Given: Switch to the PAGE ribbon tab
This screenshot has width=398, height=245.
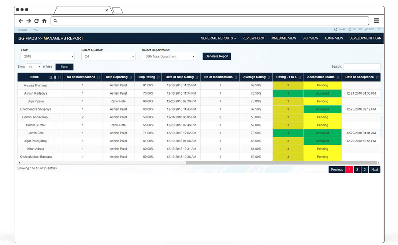Looking at the screenshot, I should point(35,30).
